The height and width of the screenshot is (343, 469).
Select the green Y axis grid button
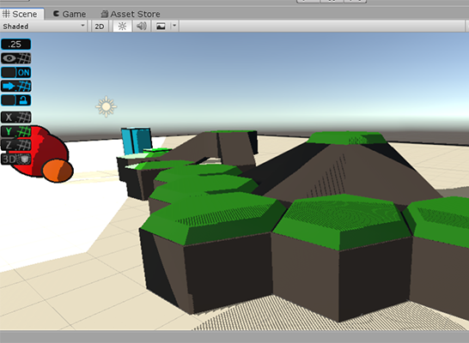(x=15, y=131)
